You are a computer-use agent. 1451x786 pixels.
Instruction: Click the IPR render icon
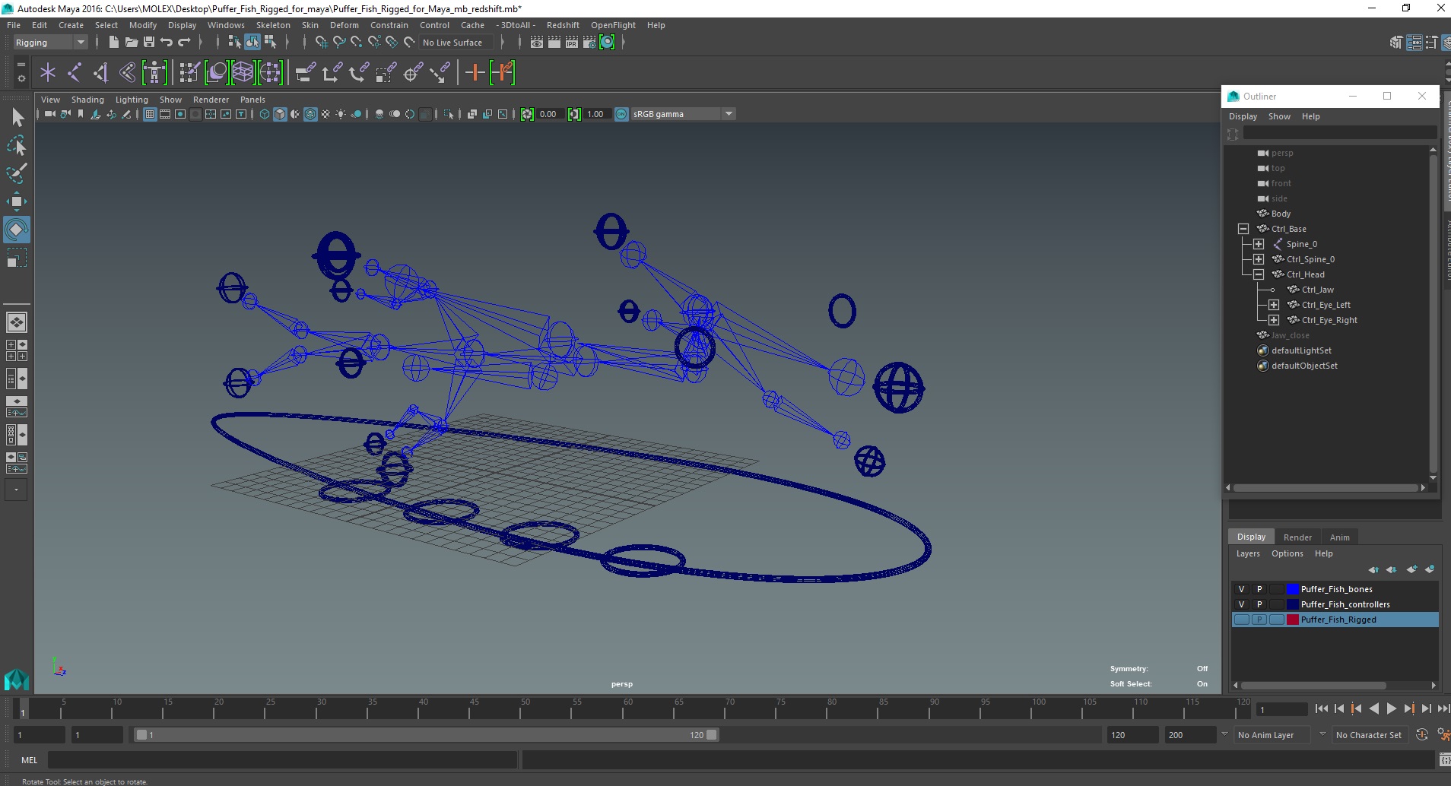(572, 43)
